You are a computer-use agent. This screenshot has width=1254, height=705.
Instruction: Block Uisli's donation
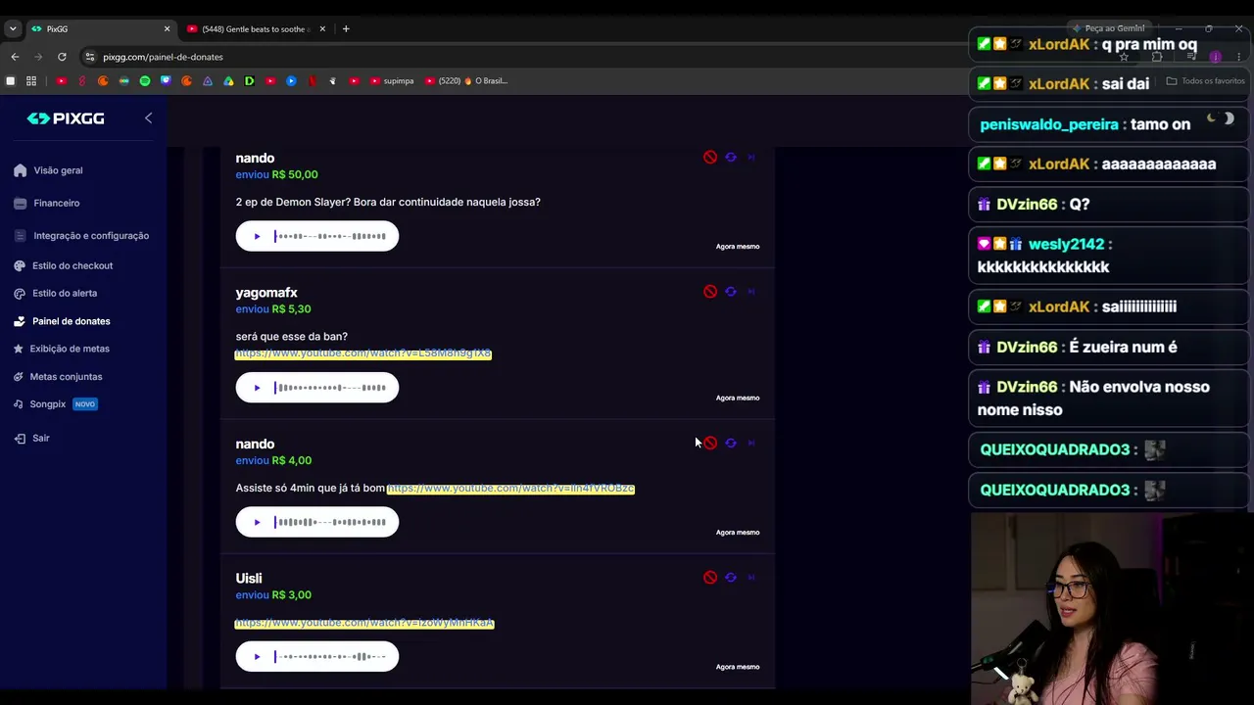pyautogui.click(x=710, y=578)
